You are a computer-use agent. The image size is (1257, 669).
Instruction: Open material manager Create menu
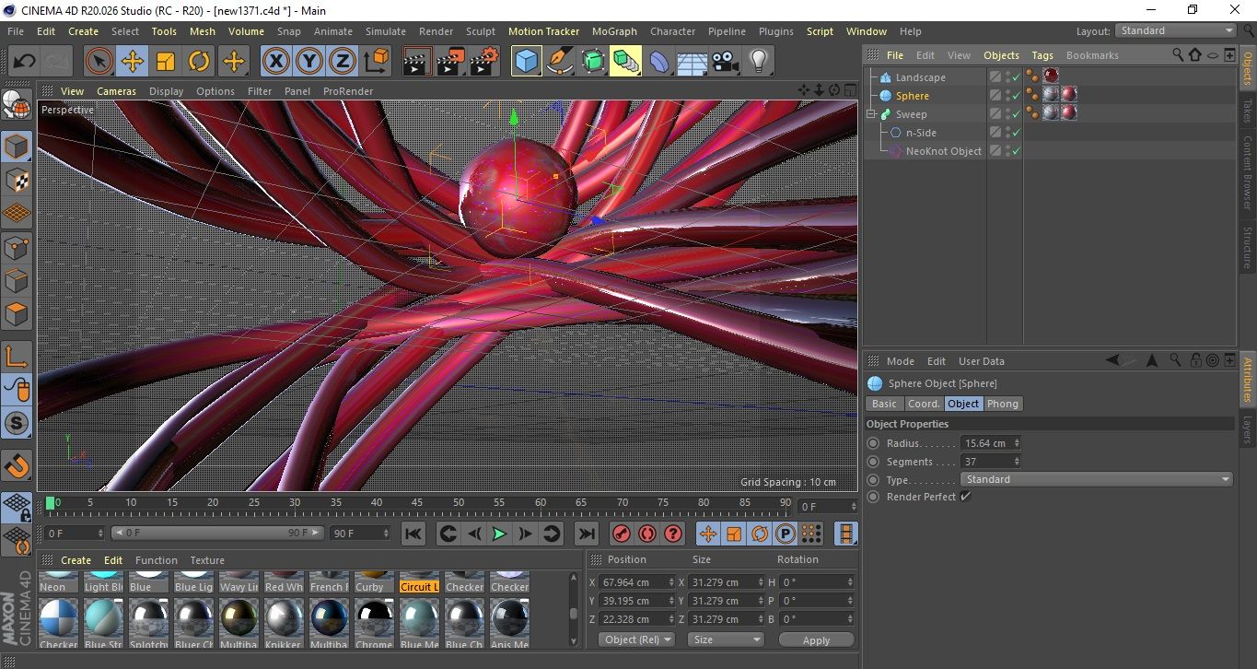(x=76, y=560)
